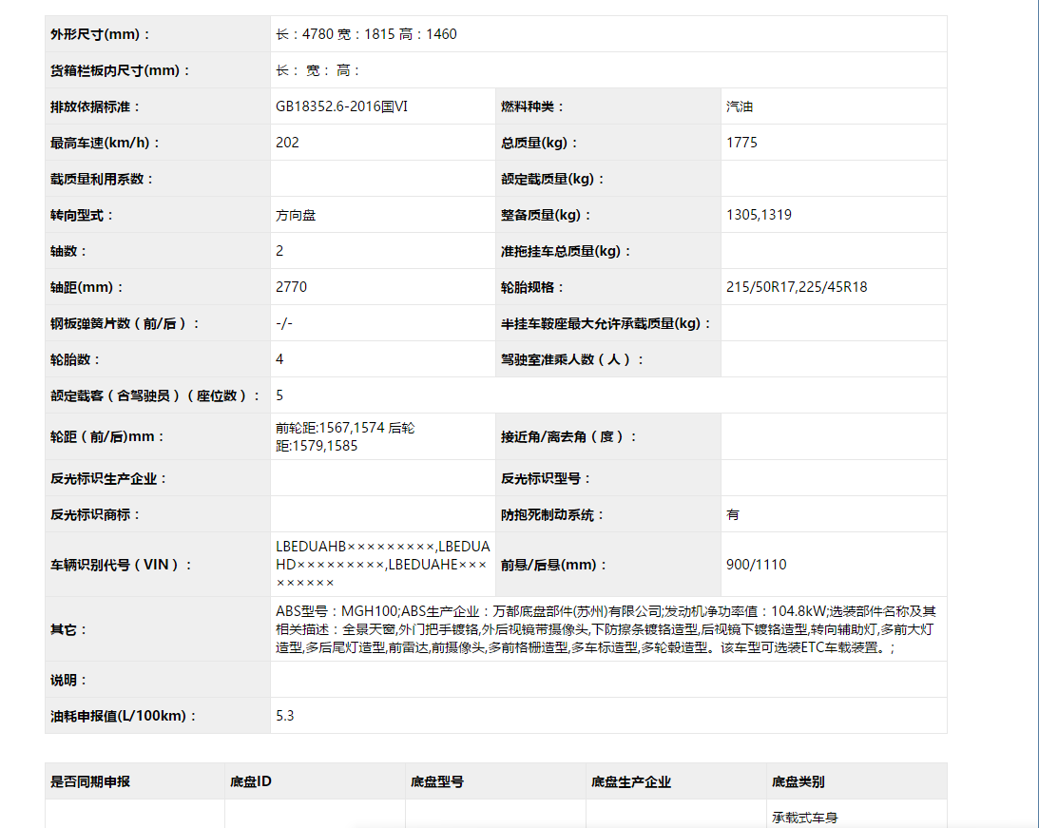Click the 轮胎数 label
This screenshot has width=1039, height=828.
click(75, 359)
